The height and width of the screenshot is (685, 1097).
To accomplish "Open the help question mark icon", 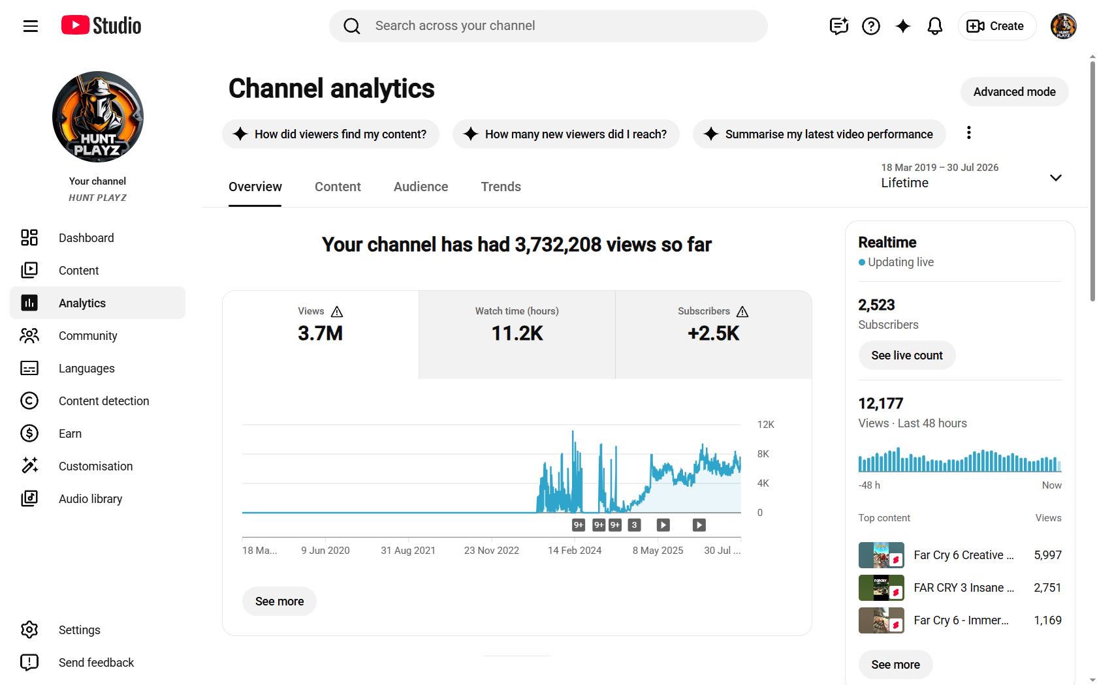I will pos(871,26).
